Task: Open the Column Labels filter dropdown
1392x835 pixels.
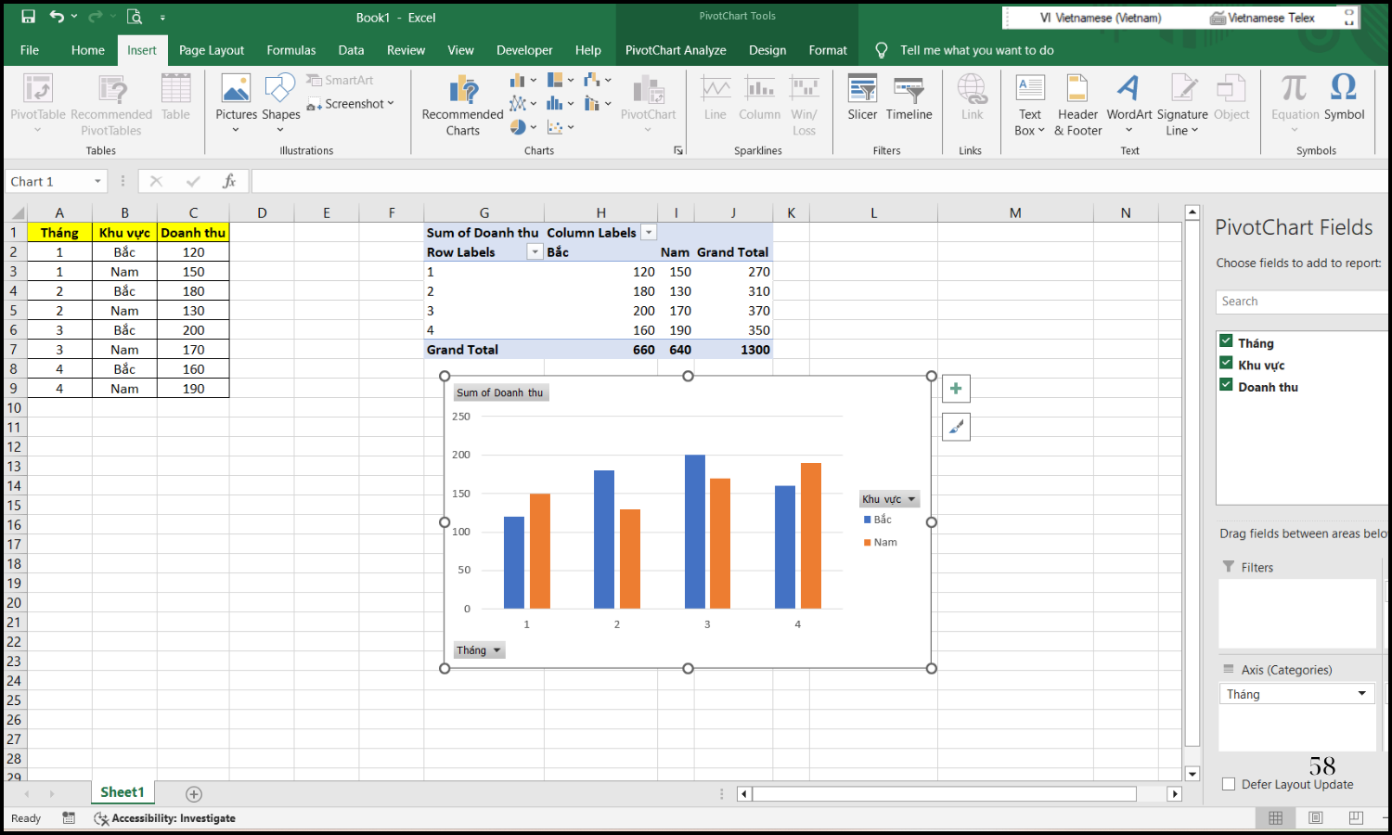Action: [x=649, y=232]
